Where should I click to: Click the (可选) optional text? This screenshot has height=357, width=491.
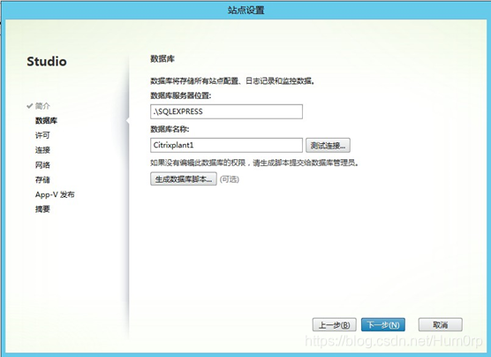[230, 179]
